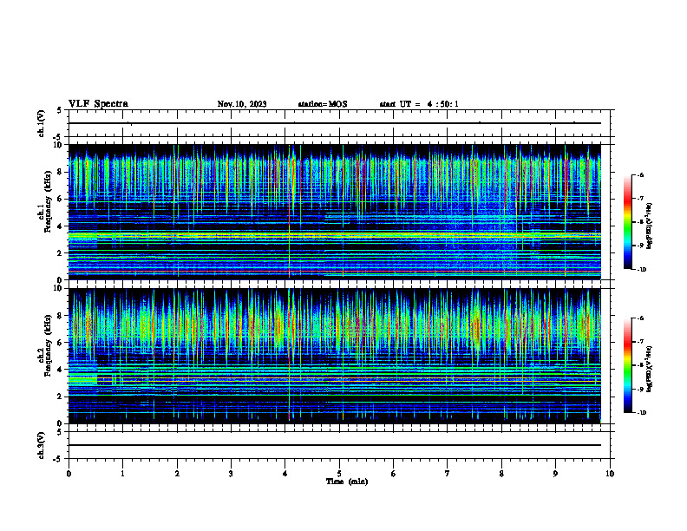Click the date 'Nov.10, 2023'

click(242, 104)
